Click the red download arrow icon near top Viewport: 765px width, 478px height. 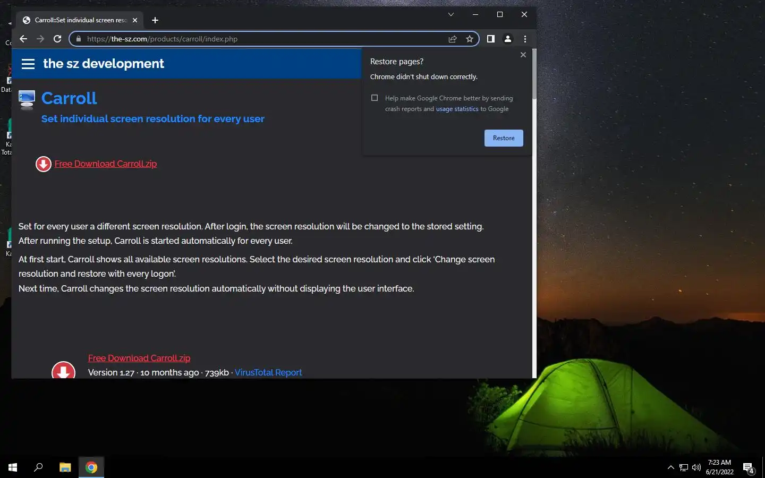tap(44, 164)
